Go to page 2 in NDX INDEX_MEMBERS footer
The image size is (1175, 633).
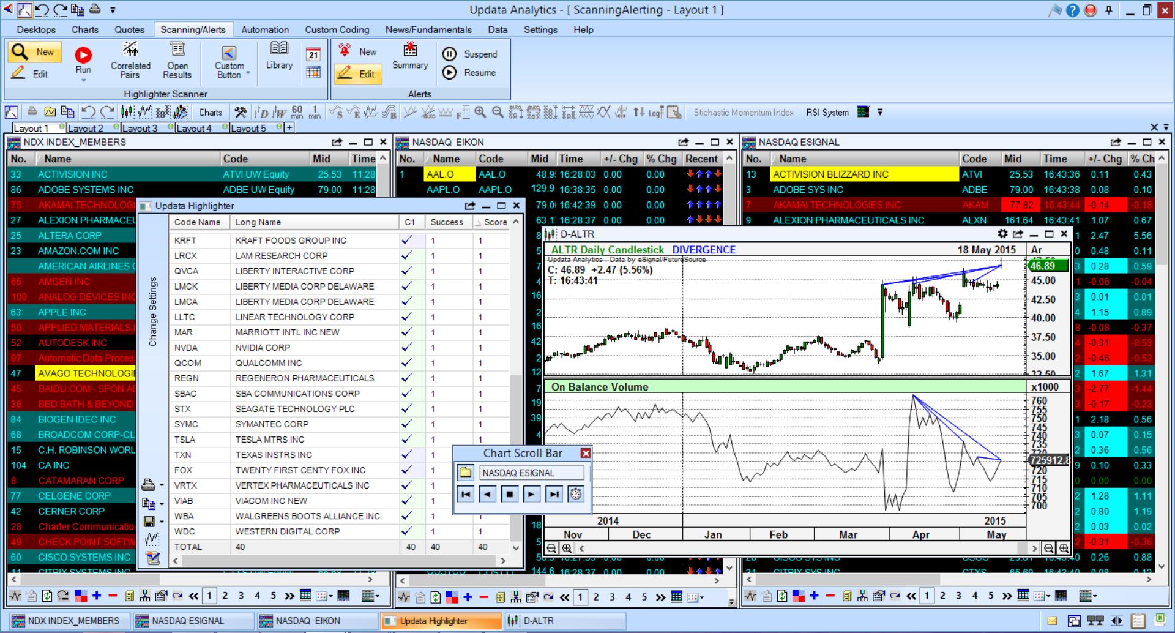coord(225,596)
